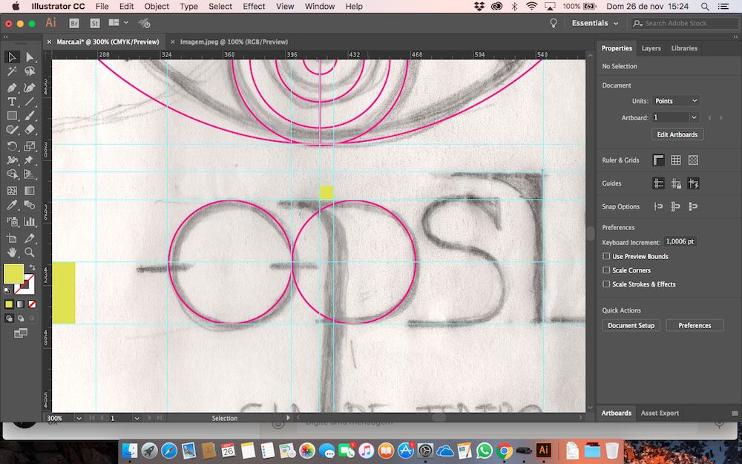
Task: Switch to the Layers panel tab
Action: pyautogui.click(x=651, y=48)
